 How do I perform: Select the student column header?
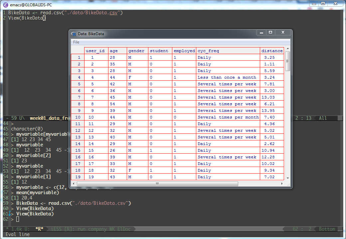(x=160, y=51)
